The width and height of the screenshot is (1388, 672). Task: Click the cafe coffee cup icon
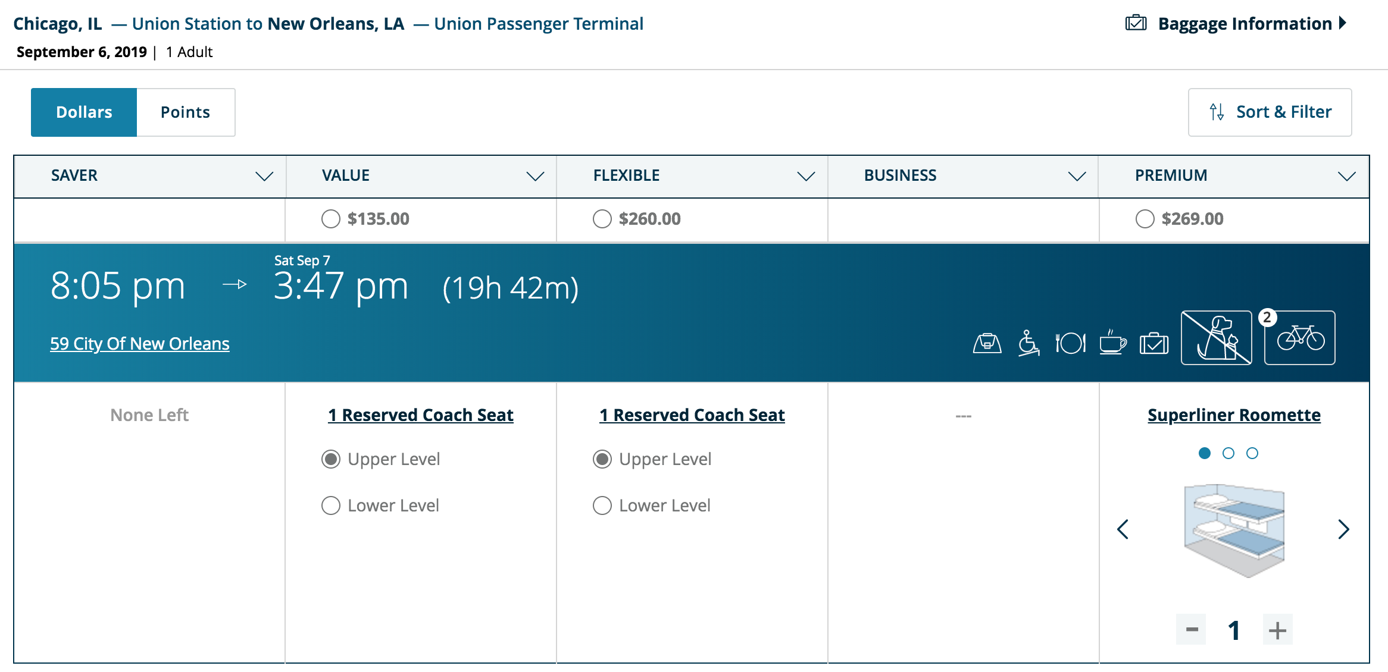coord(1112,343)
